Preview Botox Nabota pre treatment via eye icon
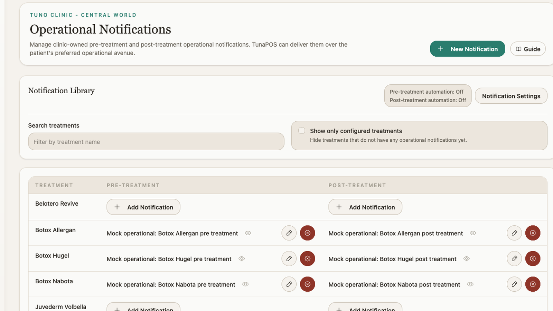Screen dimensions: 553x311 245,284
